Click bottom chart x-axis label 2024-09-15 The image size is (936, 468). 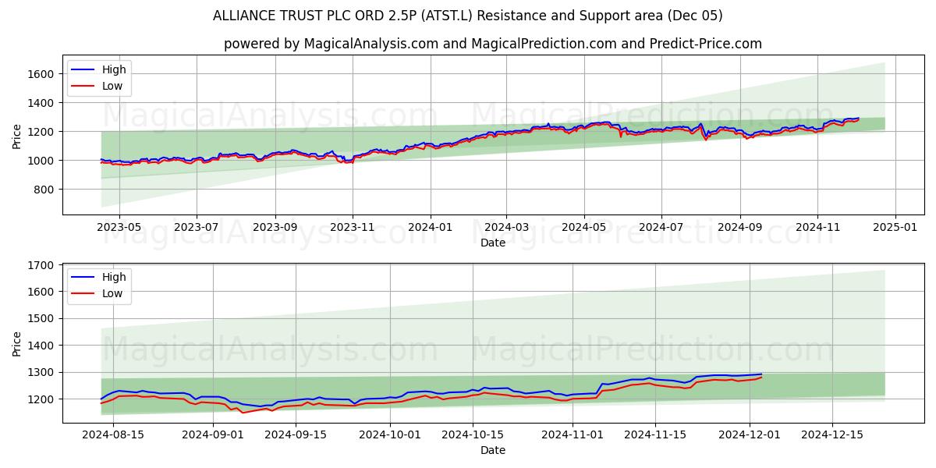tap(296, 436)
